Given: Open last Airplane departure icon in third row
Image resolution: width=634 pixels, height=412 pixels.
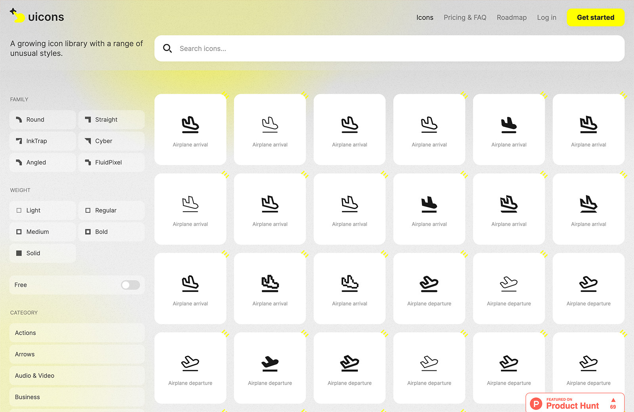Looking at the screenshot, I should (x=588, y=288).
